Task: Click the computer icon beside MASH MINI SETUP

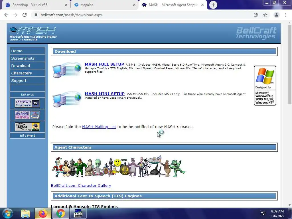Action: click(67, 99)
